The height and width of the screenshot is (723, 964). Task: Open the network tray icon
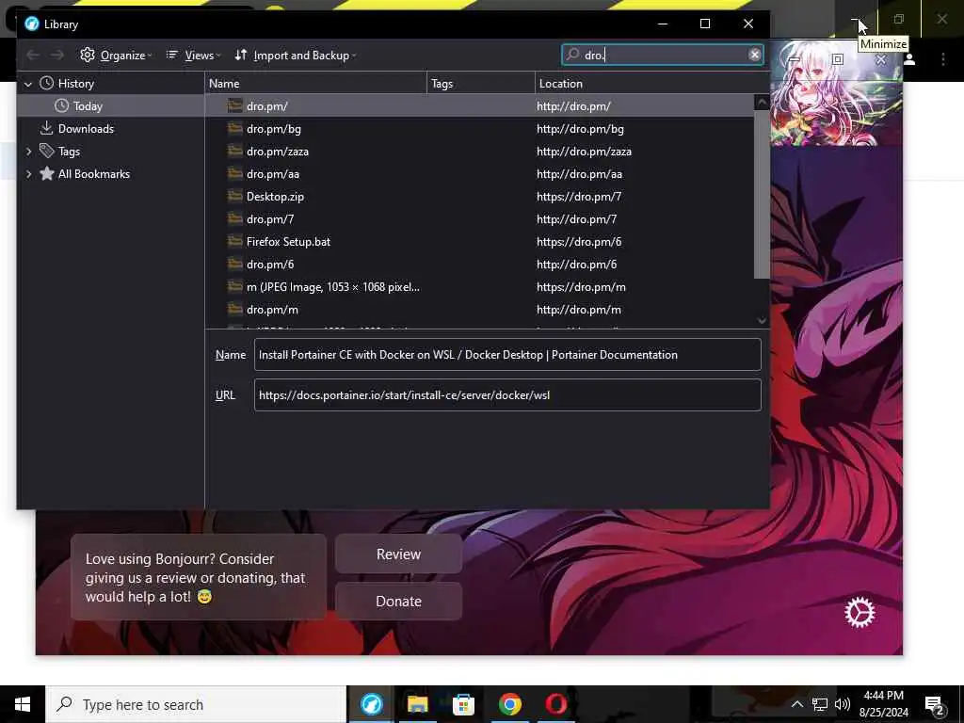click(x=820, y=704)
